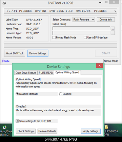Browse for first firmware file with ... button
This screenshot has width=122, height=142.
[x=113, y=29]
